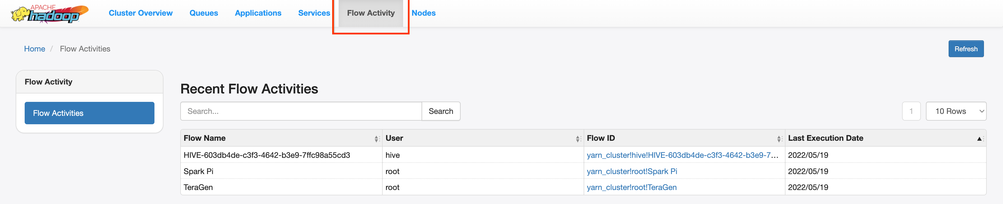This screenshot has height=204, width=1003.
Task: Open the yarn_cluster!root!TeraGen flow link
Action: 632,187
